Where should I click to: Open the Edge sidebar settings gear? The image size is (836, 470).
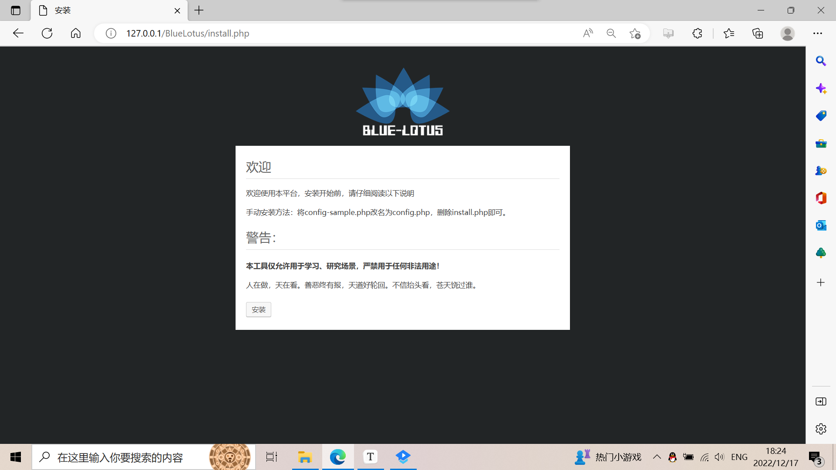(x=821, y=429)
